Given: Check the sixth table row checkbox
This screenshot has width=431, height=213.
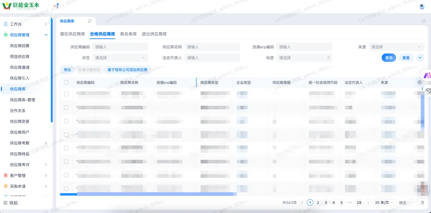Looking at the screenshot, I should pyautogui.click(x=66, y=162).
